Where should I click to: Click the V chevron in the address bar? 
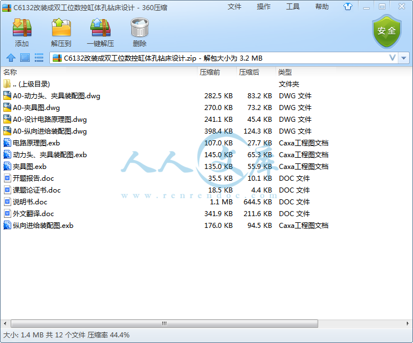click(392, 58)
